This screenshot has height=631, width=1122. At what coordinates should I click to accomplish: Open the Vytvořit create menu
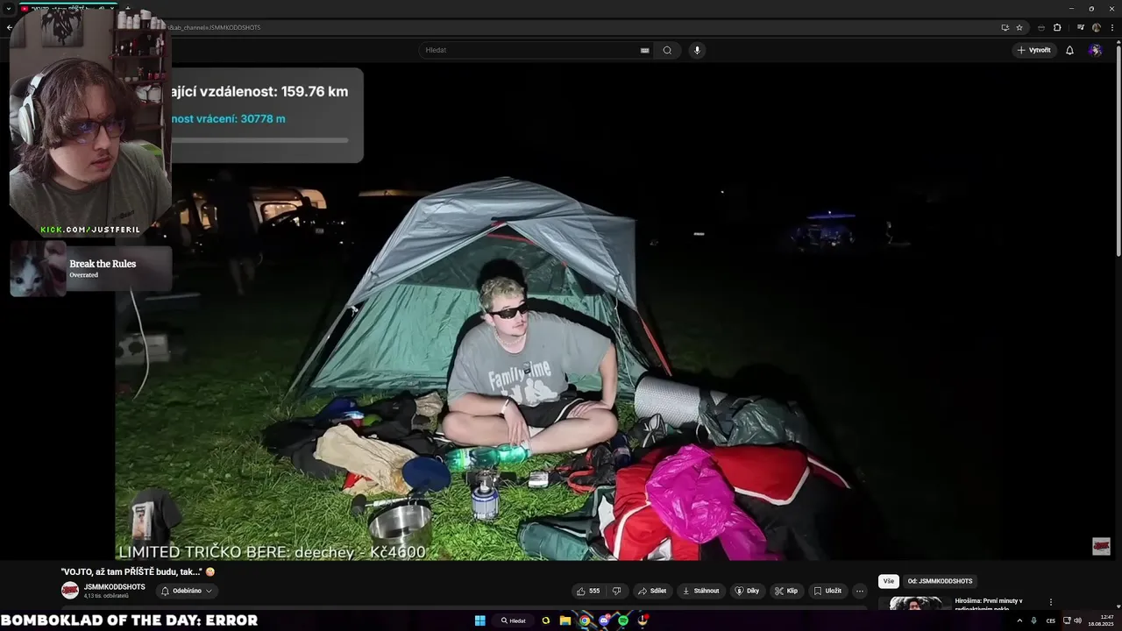click(x=1034, y=50)
